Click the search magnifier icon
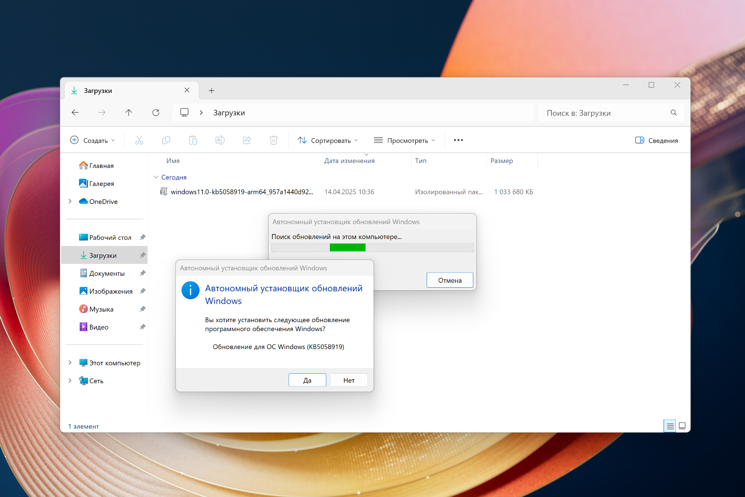Viewport: 745px width, 497px height. pos(673,113)
